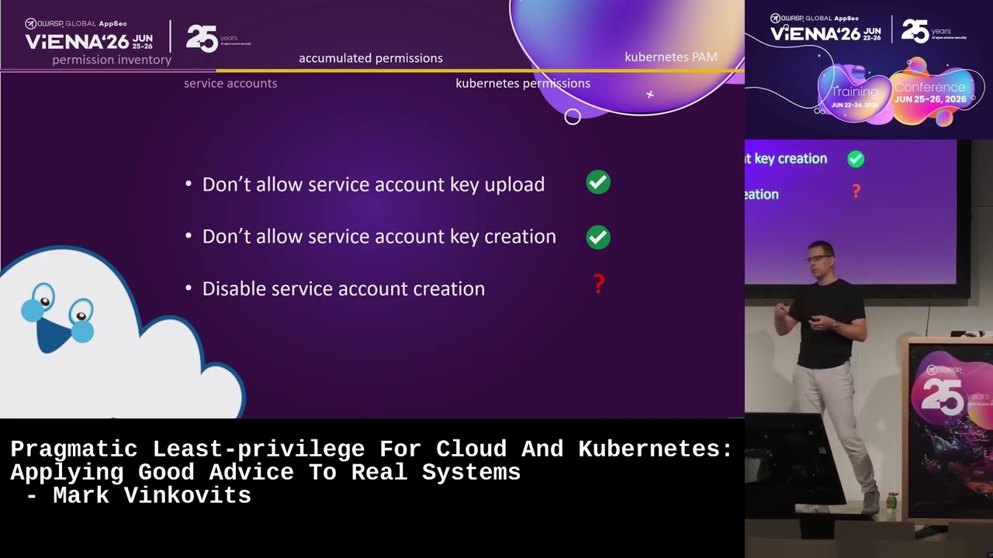Click the 25 years logo on the slide header
The width and height of the screenshot is (993, 558).
pyautogui.click(x=219, y=37)
